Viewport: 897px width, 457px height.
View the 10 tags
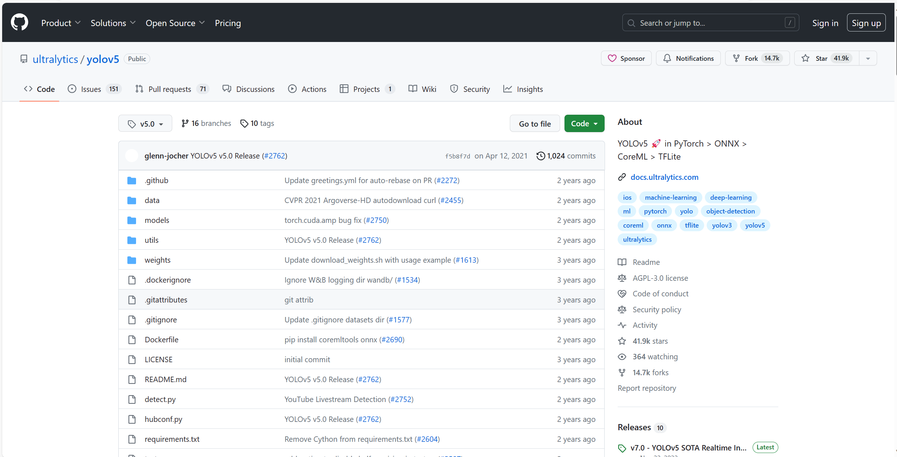[257, 123]
